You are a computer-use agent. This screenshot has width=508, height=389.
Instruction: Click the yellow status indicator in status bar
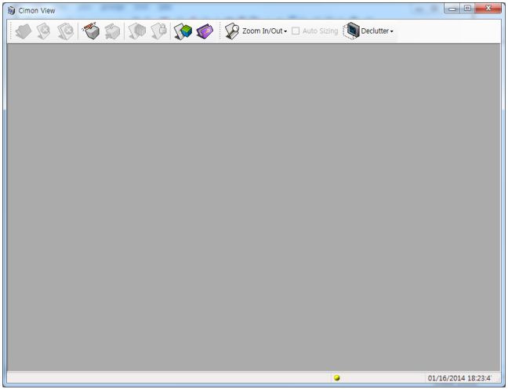[336, 378]
